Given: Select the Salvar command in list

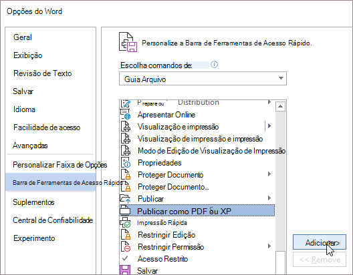Looking at the screenshot, I should [x=197, y=270].
